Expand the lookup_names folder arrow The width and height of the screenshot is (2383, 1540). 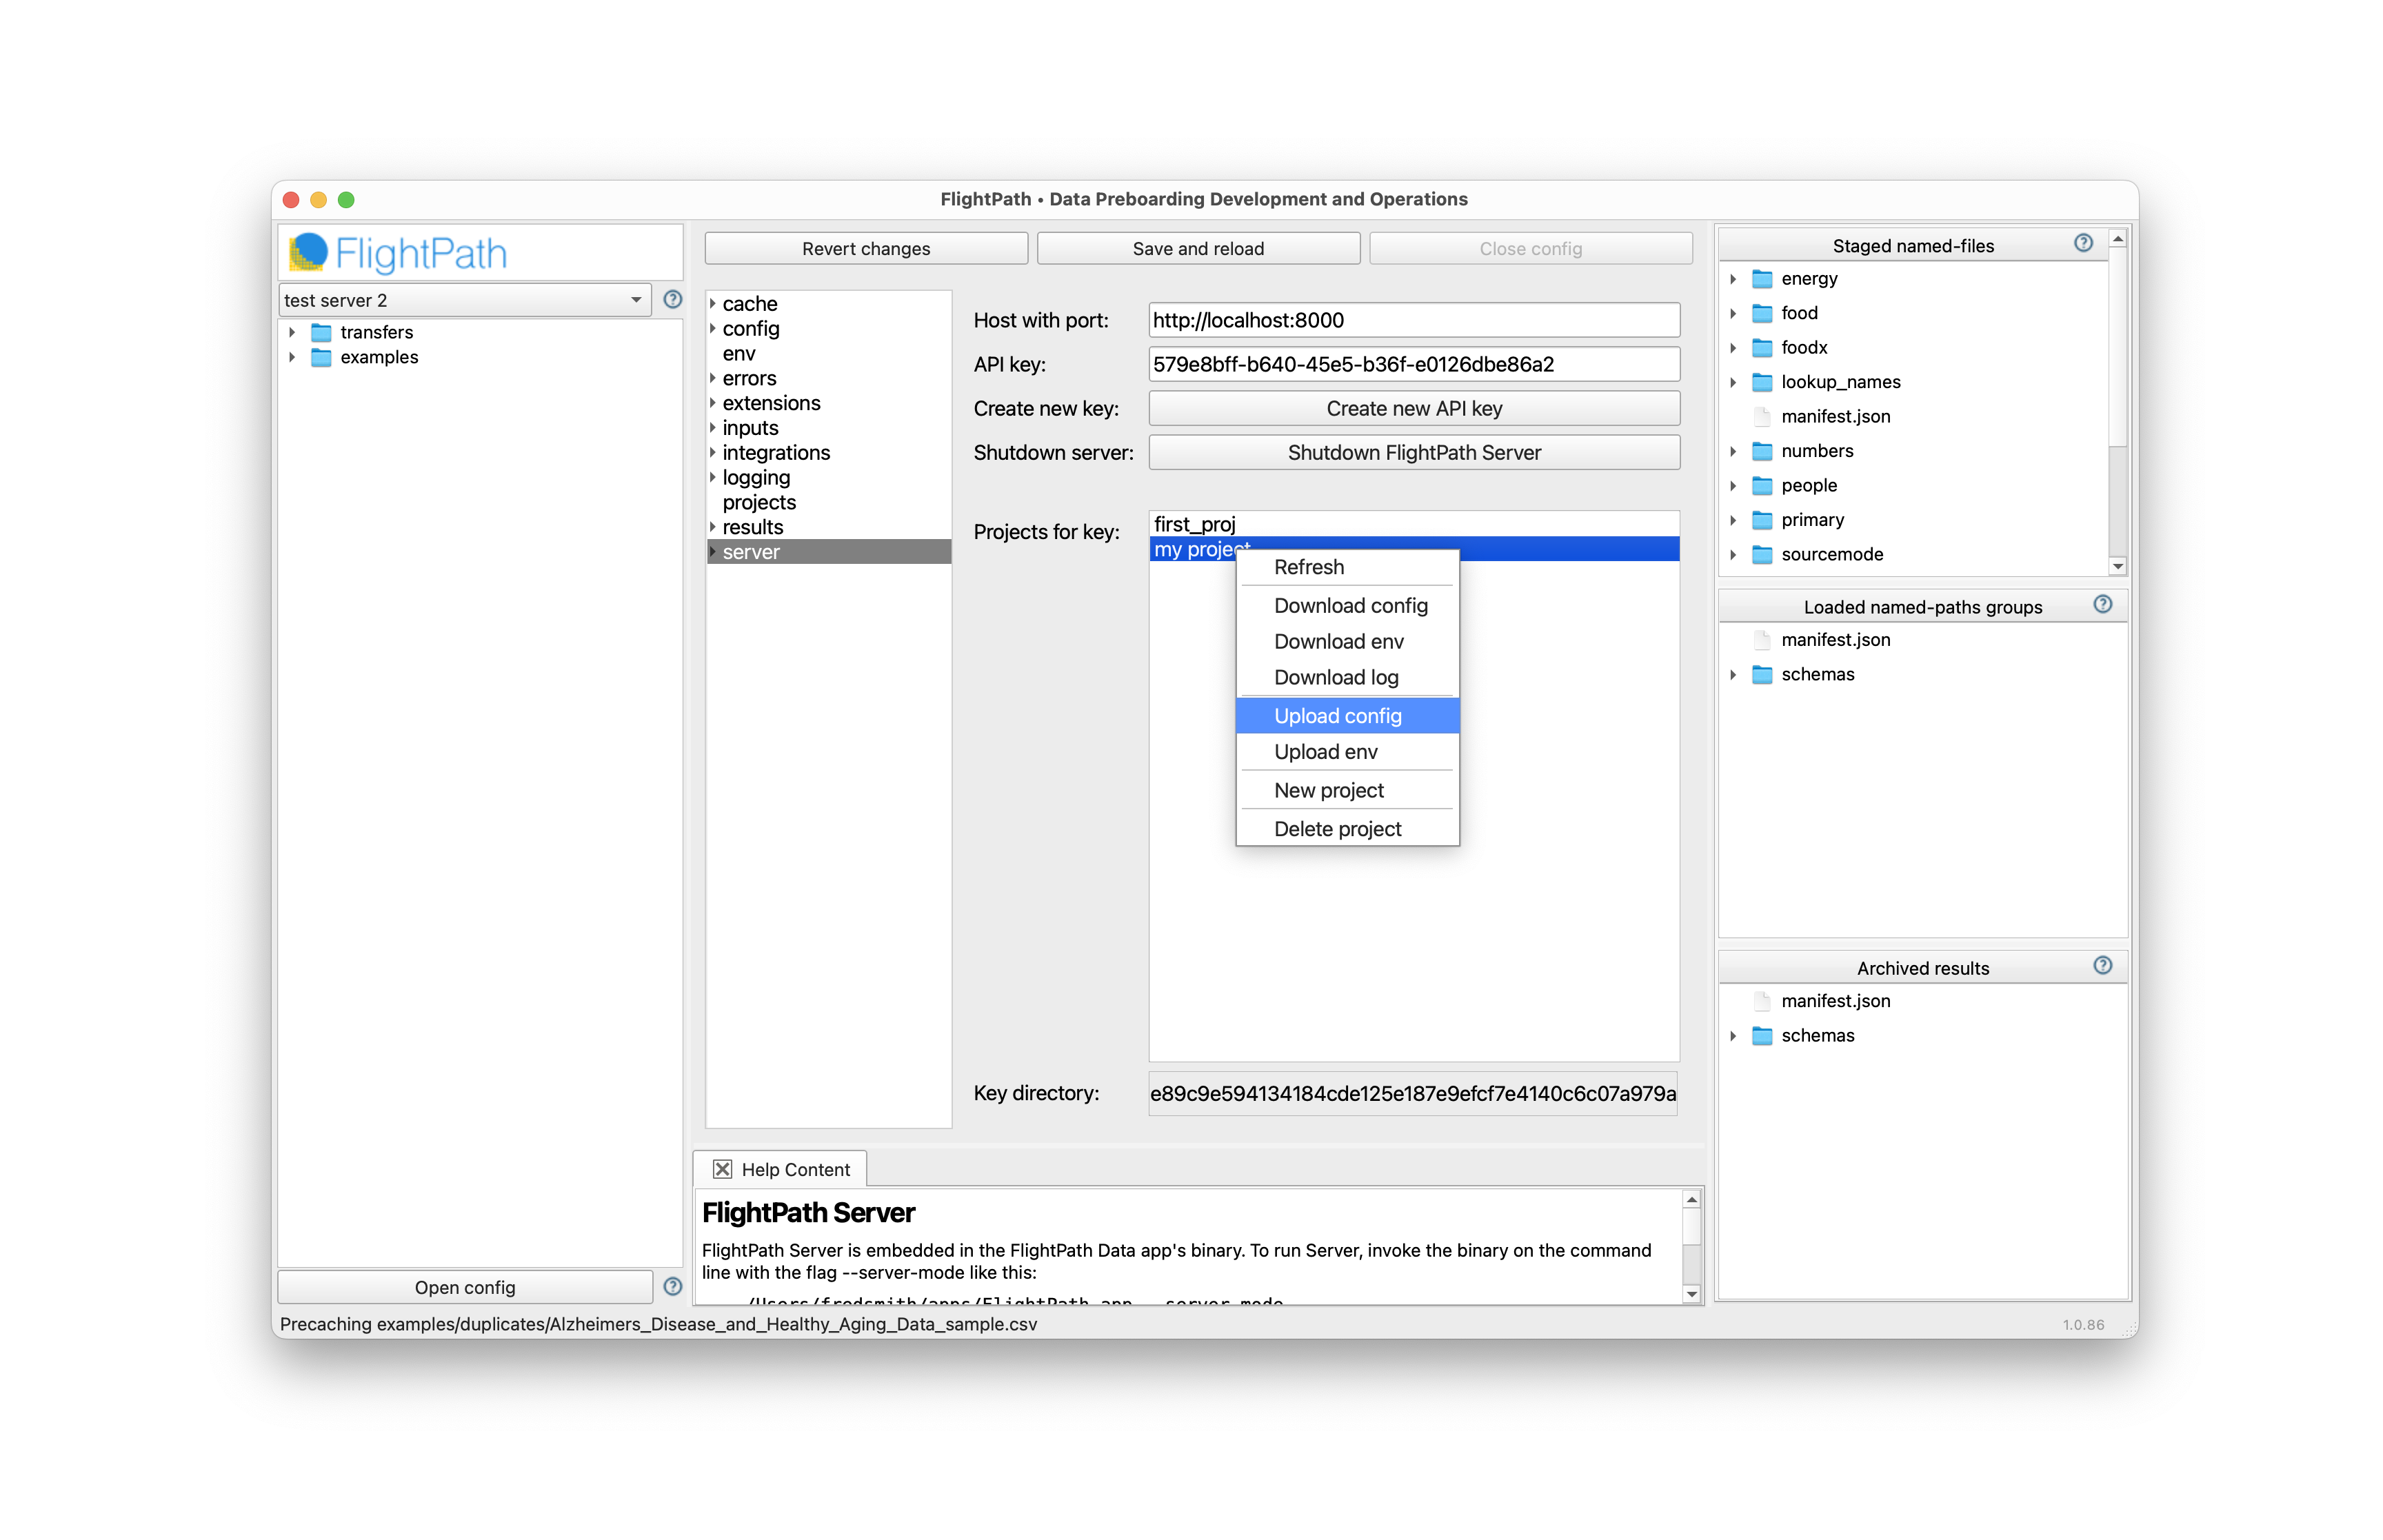1733,382
